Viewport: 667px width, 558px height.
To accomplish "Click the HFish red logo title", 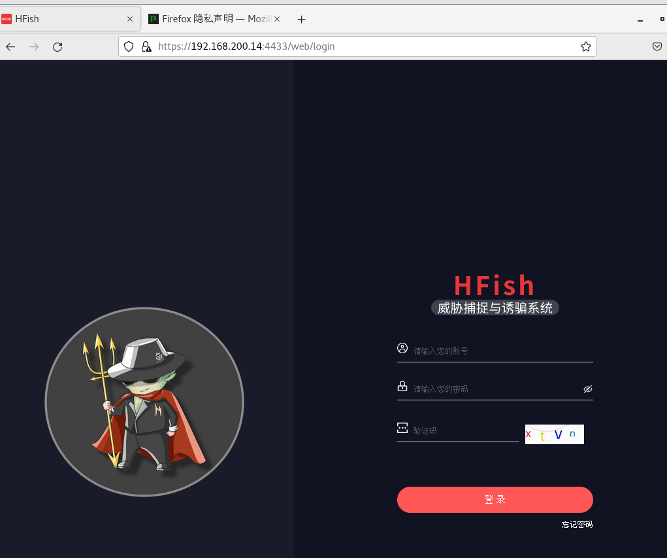I will point(495,285).
